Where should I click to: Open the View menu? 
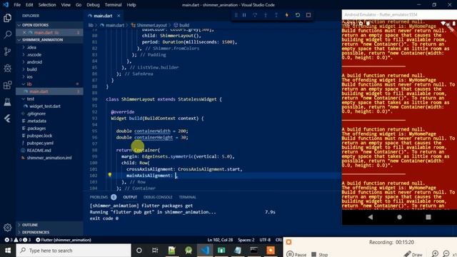[x=66, y=5]
